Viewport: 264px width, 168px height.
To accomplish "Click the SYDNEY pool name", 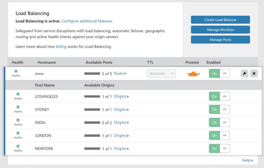I will point(42,109).
